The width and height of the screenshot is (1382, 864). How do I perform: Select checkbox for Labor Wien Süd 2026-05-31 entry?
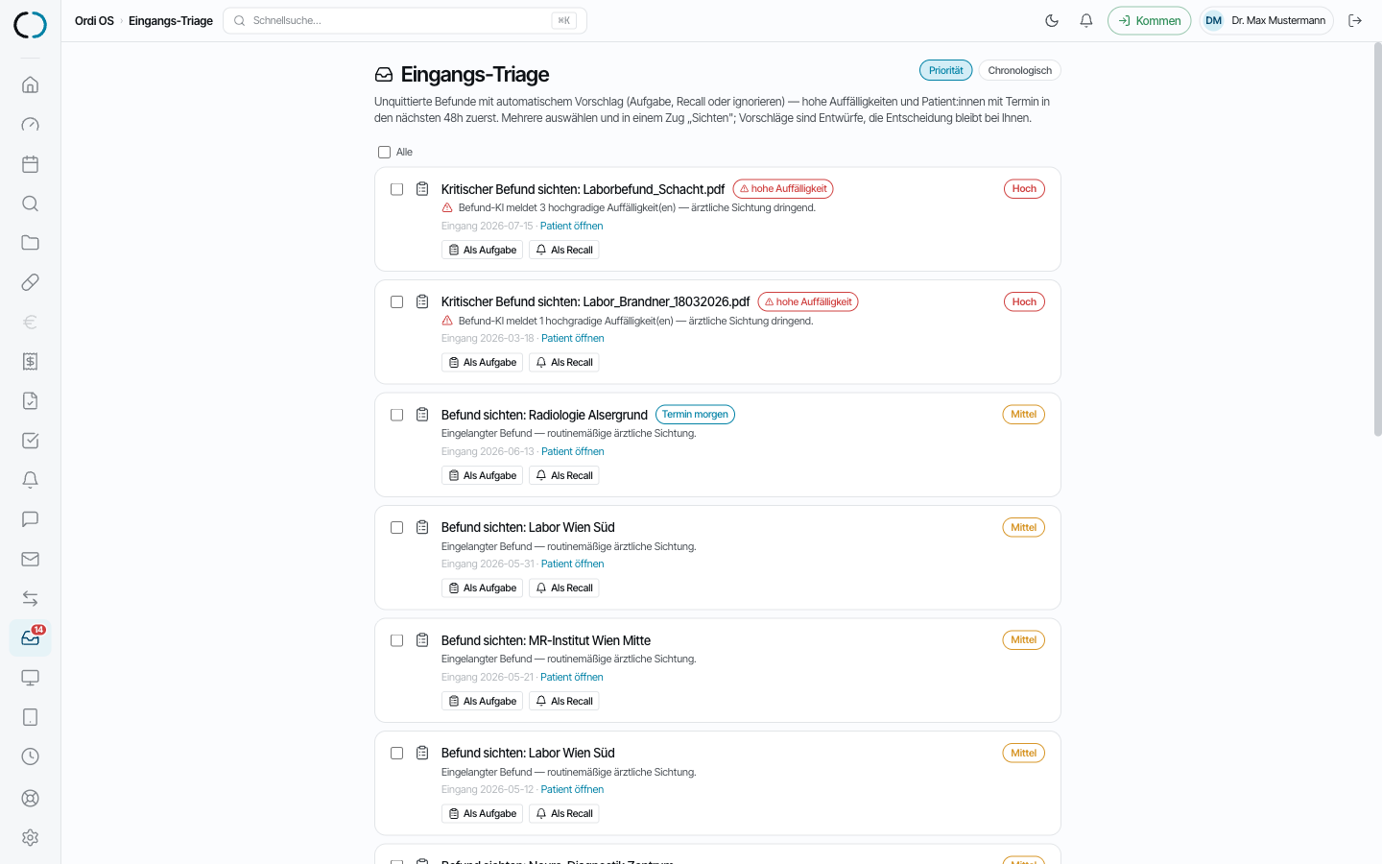(x=396, y=527)
